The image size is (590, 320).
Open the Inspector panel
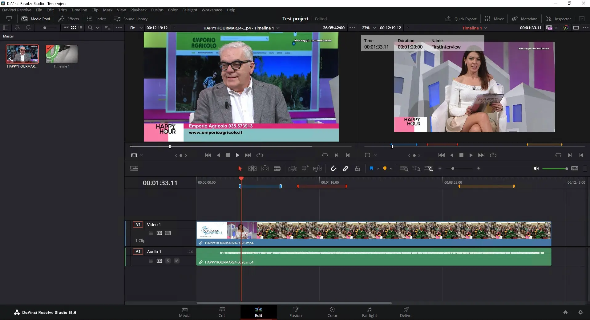click(559, 19)
